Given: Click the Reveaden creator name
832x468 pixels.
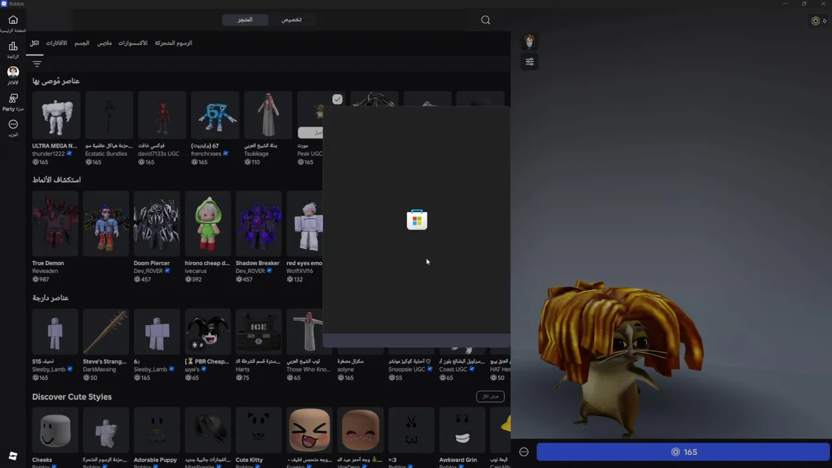Looking at the screenshot, I should point(45,271).
